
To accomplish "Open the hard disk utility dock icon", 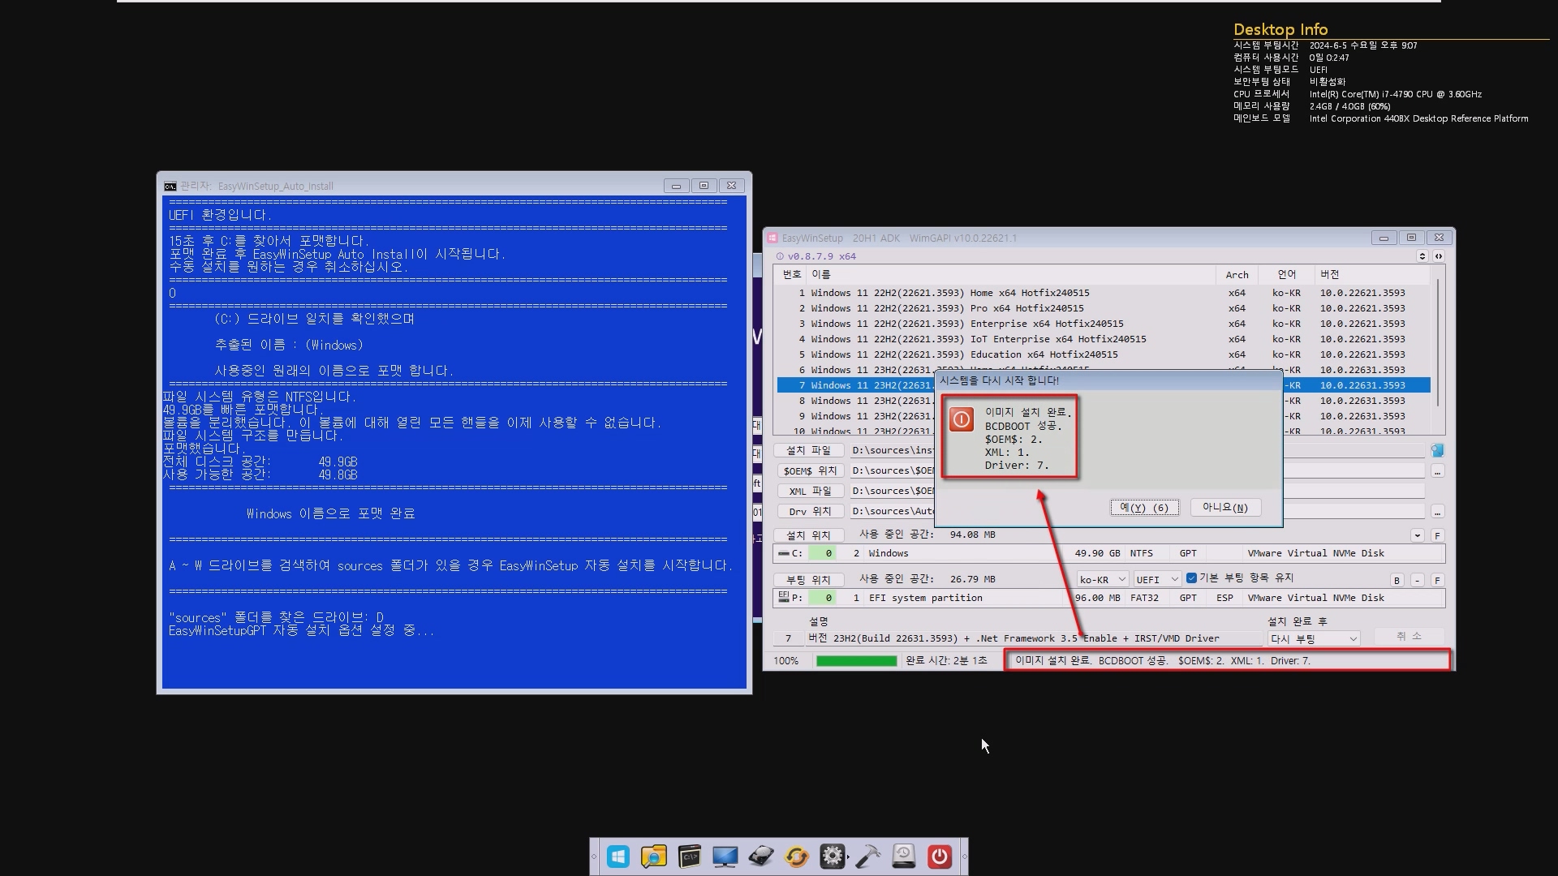I will [760, 857].
